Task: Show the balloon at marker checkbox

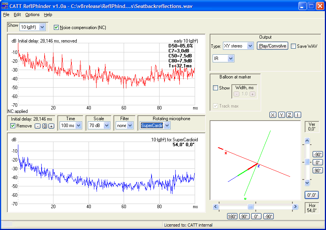Action: (x=216, y=88)
